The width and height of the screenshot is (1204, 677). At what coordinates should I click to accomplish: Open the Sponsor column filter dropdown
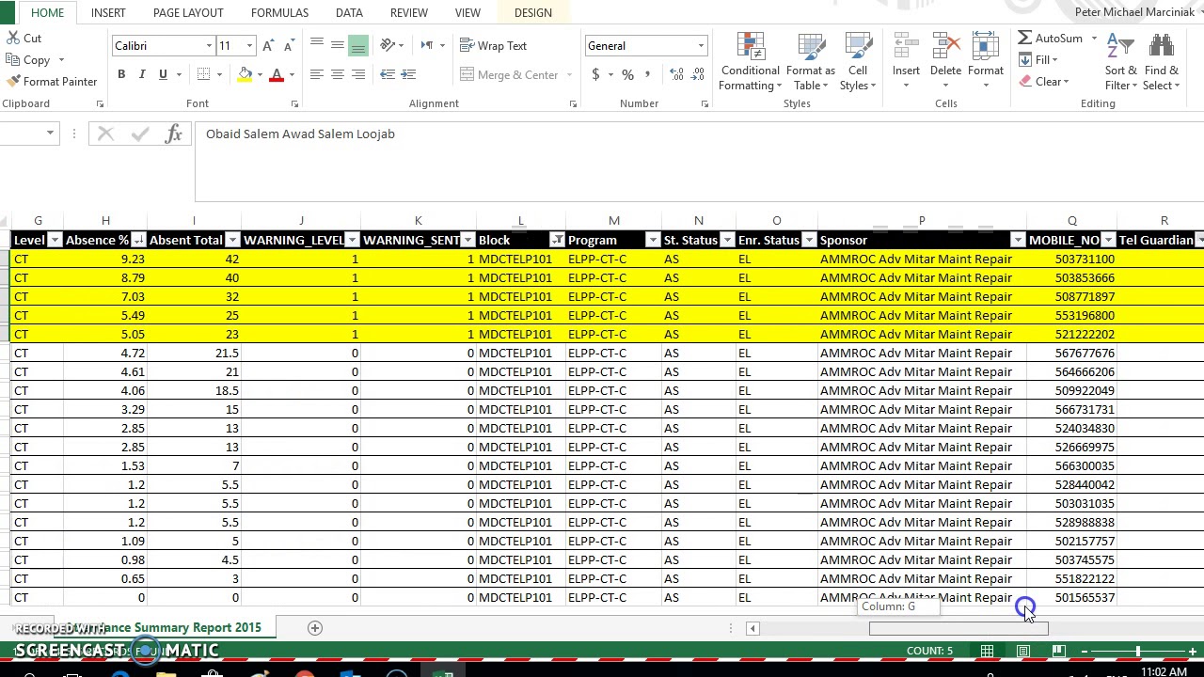coord(1018,241)
